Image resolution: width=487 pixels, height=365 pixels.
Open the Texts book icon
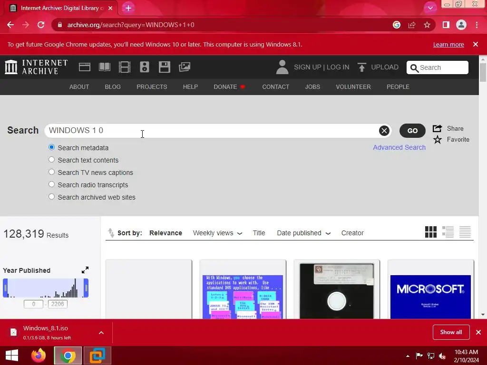click(104, 67)
